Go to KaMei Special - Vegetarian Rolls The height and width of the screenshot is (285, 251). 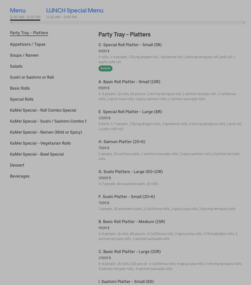40,143
